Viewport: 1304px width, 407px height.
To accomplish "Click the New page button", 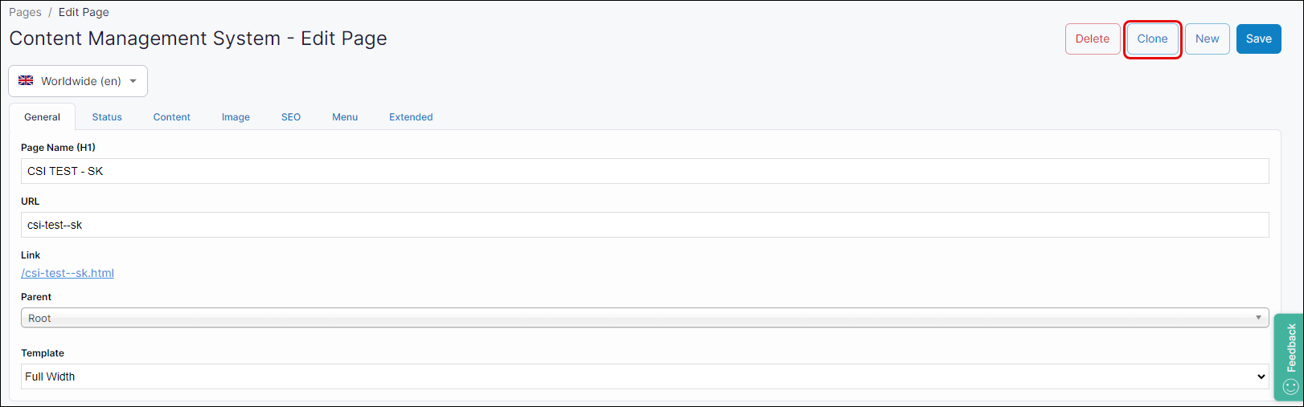I will (1207, 39).
